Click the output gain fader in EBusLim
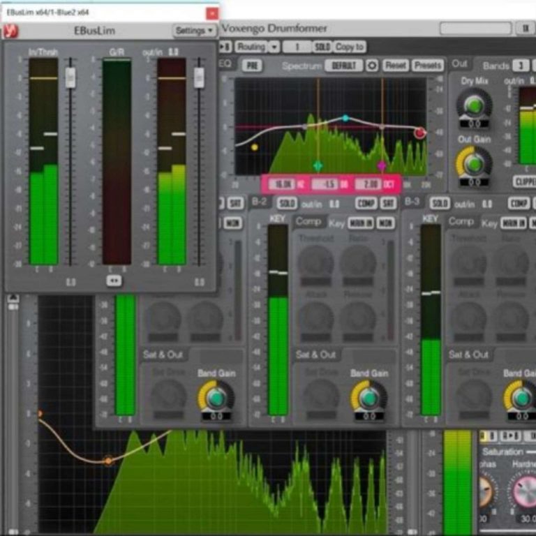This screenshot has width=536, height=536. click(199, 78)
